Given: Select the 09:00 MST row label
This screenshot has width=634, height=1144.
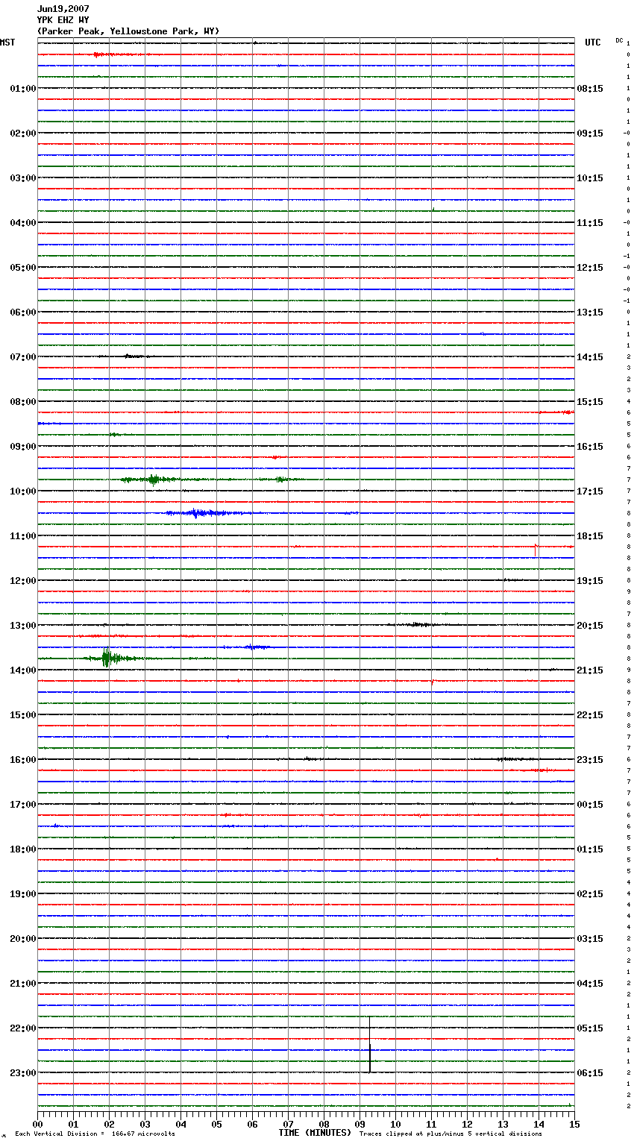Looking at the screenshot, I should (x=23, y=447).
